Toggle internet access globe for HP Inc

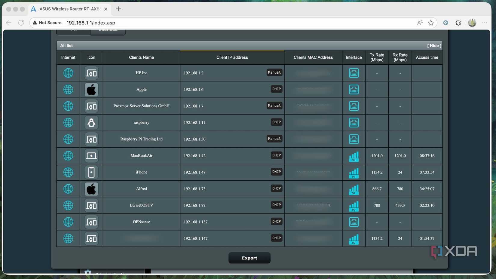click(x=68, y=73)
